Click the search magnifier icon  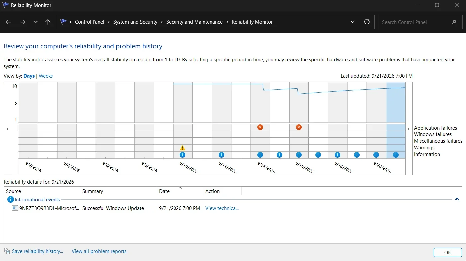pyautogui.click(x=454, y=22)
